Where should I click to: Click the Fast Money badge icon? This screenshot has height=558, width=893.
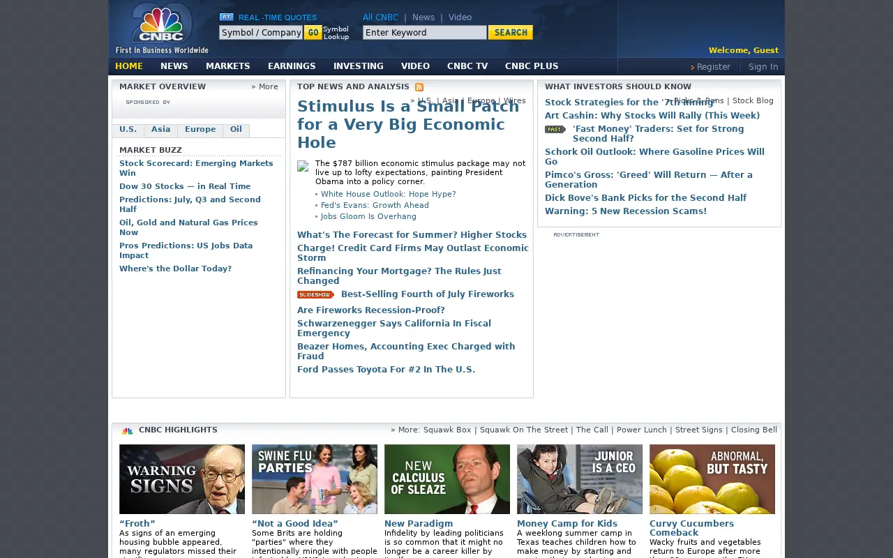point(555,129)
